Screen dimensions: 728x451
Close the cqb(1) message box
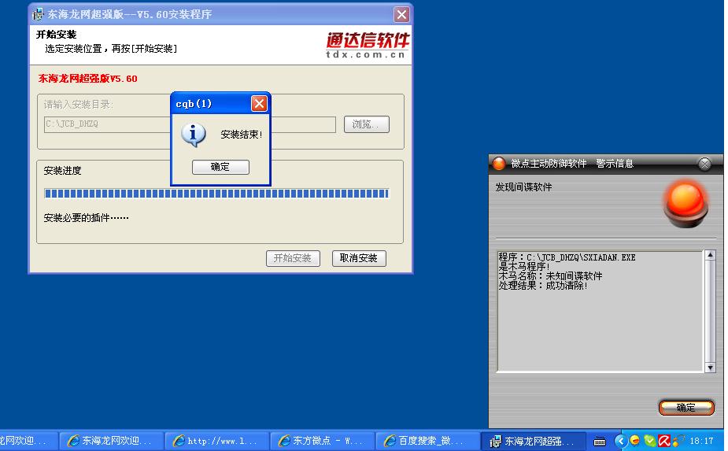pos(259,104)
